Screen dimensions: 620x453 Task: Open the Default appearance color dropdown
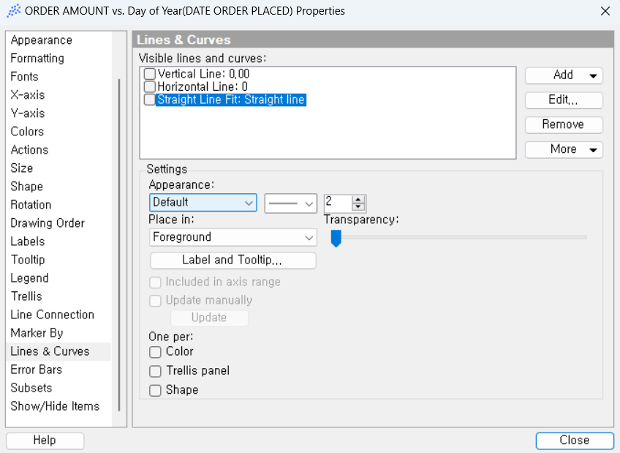point(203,203)
